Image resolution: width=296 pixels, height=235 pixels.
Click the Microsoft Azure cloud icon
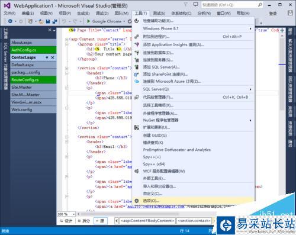click(137, 81)
